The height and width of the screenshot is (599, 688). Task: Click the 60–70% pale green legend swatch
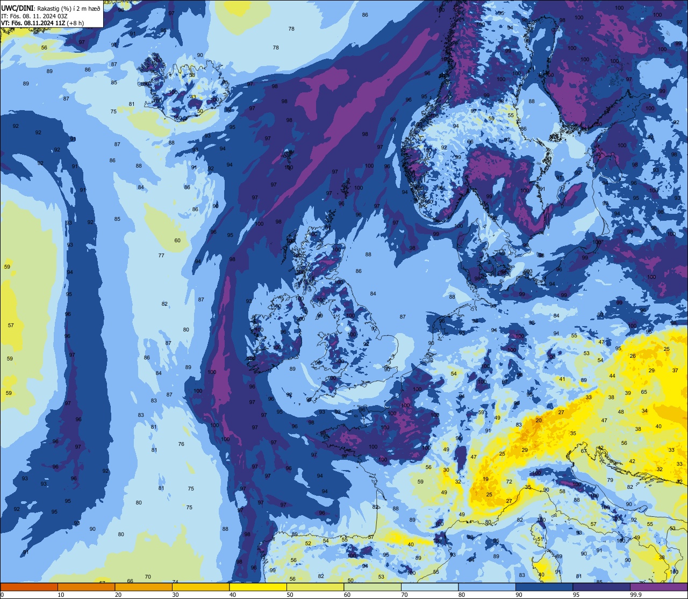tap(372, 587)
